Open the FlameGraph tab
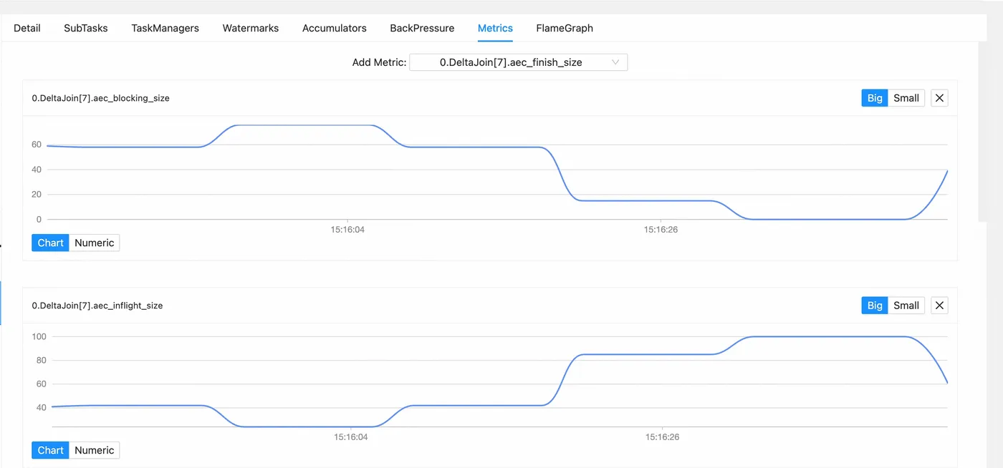 (x=565, y=28)
